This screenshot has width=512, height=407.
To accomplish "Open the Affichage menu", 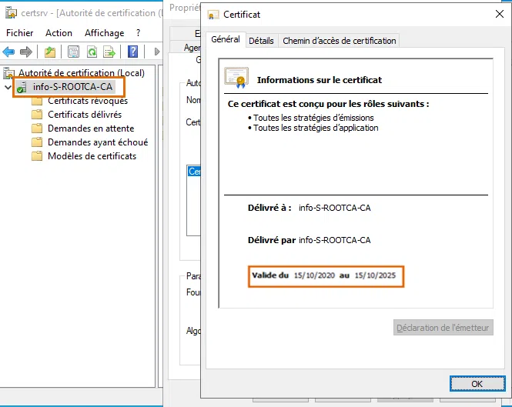I will (x=105, y=33).
